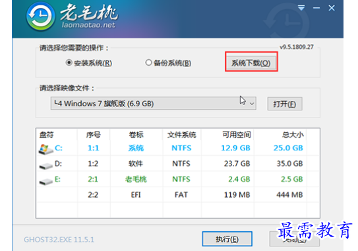Minimize the laomaotao window
Screen dimensions: 358x251
click(x=316, y=8)
